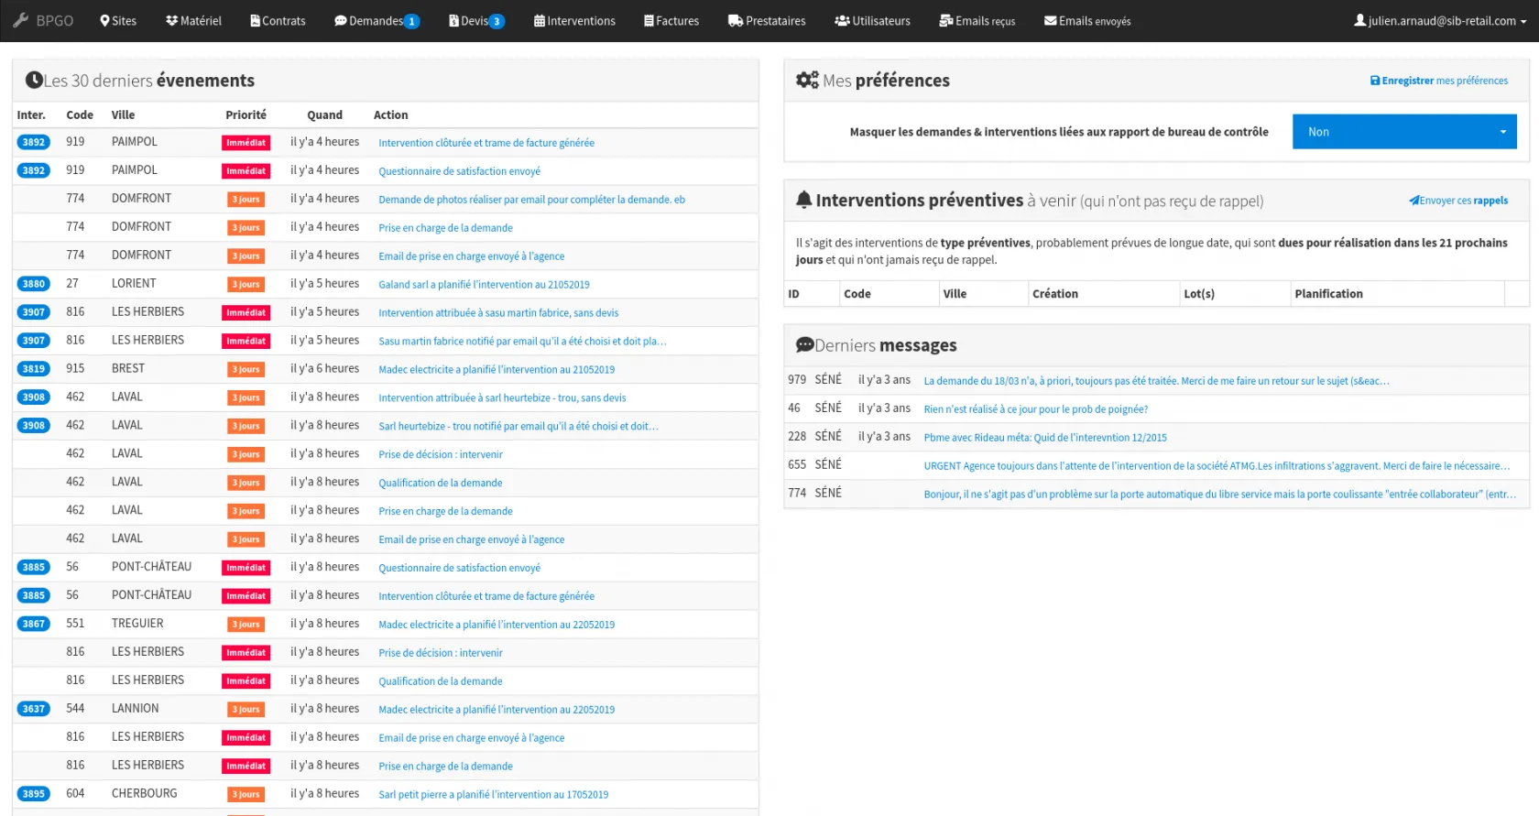Expand the julien.arnaud user account dropdown
Screen dimensions: 1539x816
[x=1440, y=20]
